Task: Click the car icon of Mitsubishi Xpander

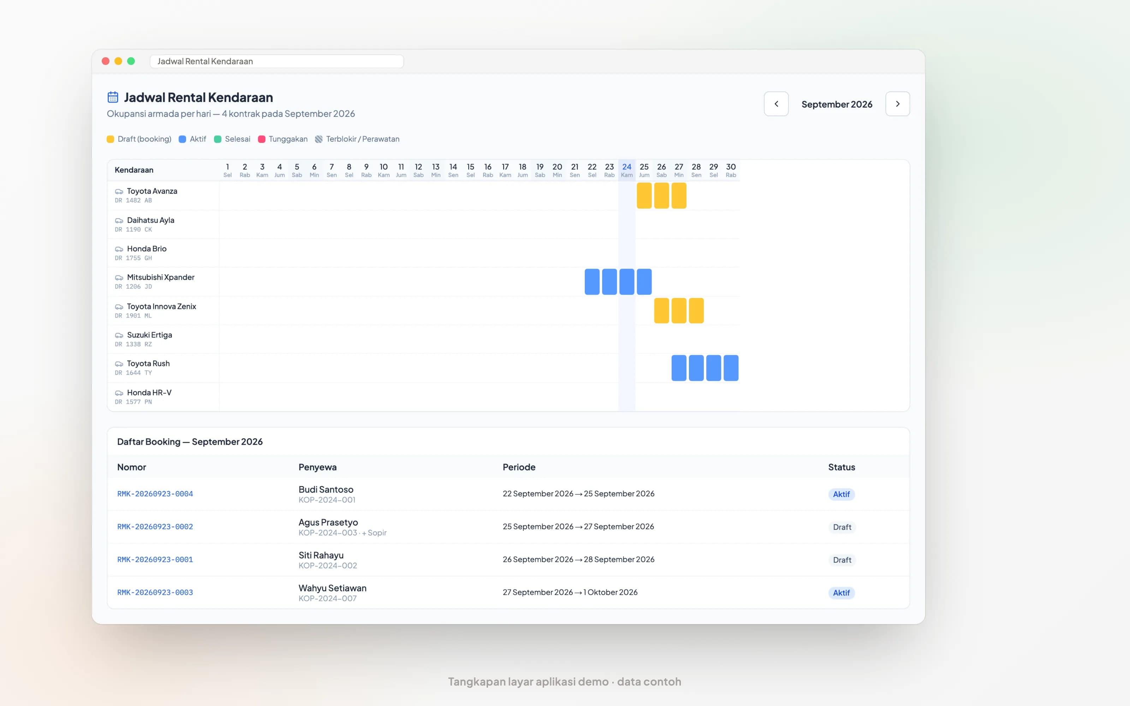Action: [x=119, y=277]
